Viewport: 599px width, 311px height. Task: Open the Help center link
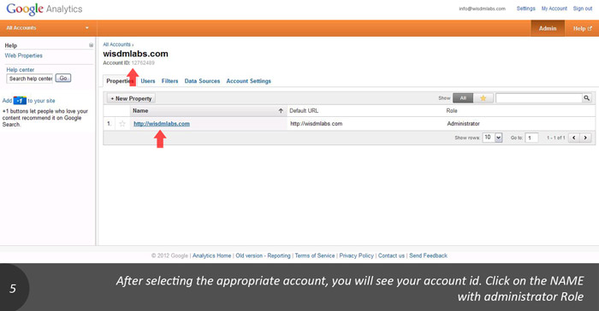[21, 70]
